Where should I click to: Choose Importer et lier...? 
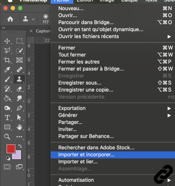(113, 162)
